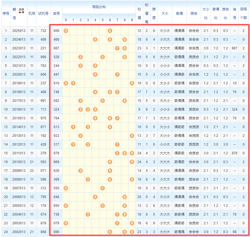Pick orange ball 3 in row 2016013
This screenshot has width=250, height=237.
click(x=88, y=109)
